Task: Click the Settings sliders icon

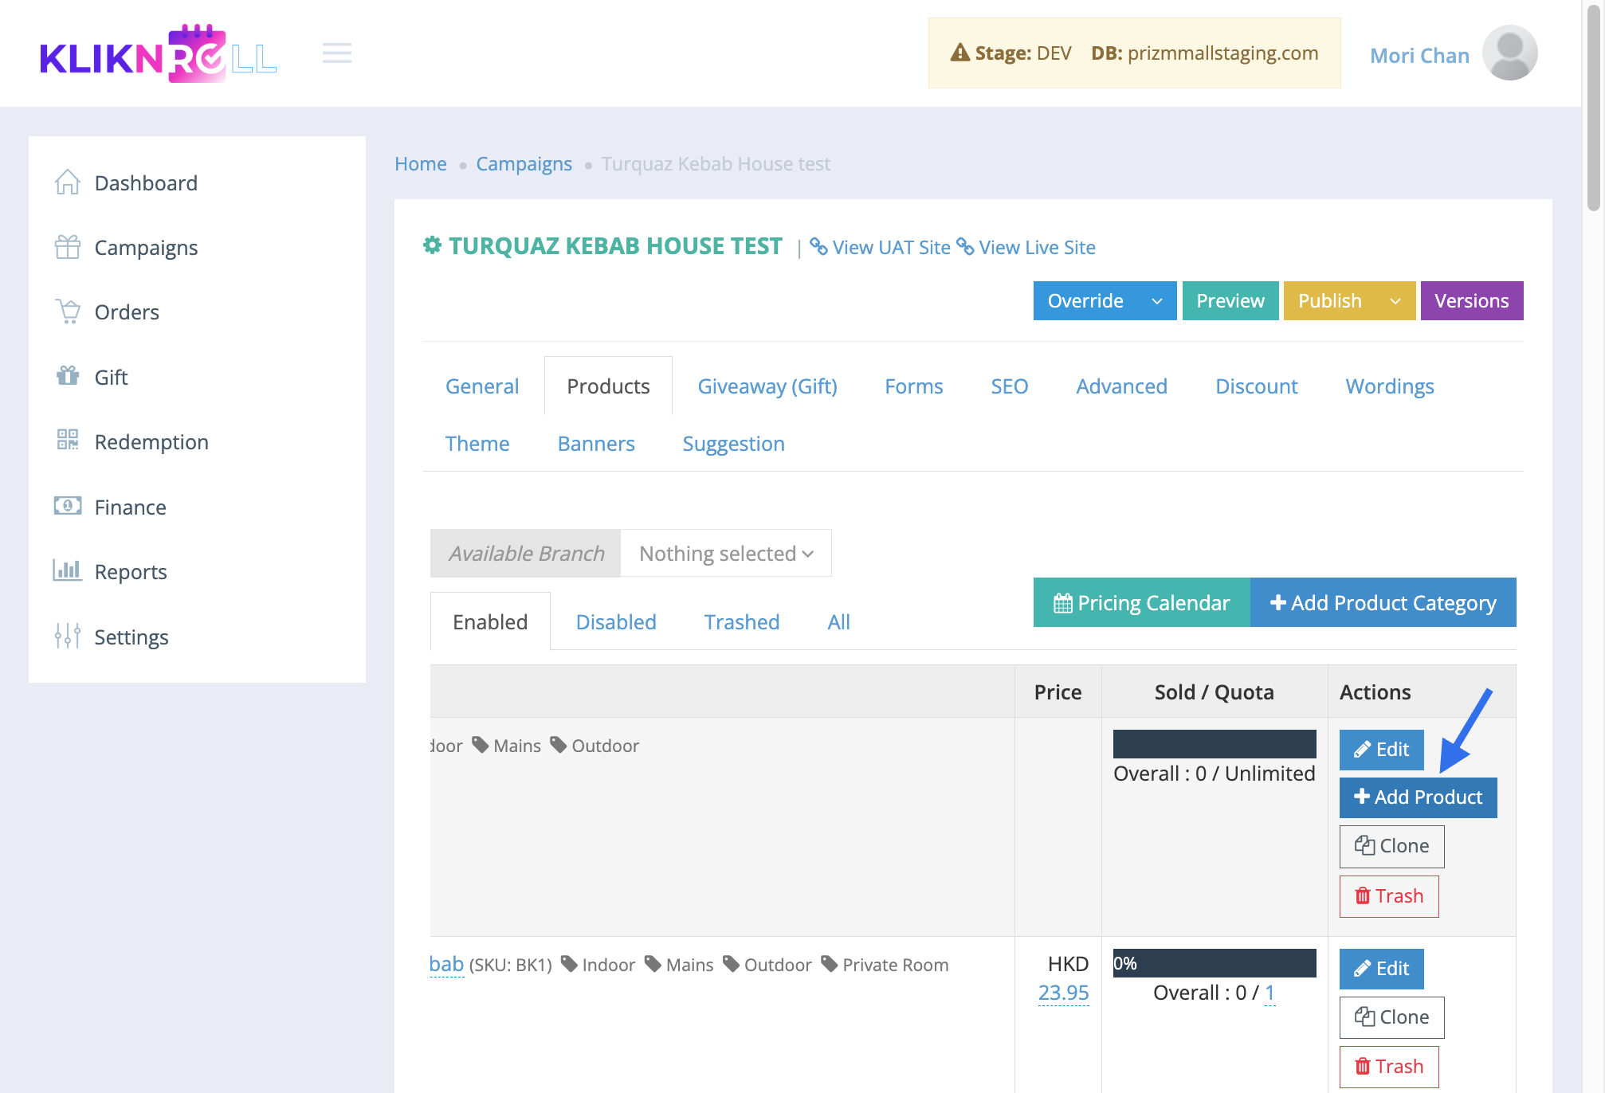Action: [x=68, y=636]
